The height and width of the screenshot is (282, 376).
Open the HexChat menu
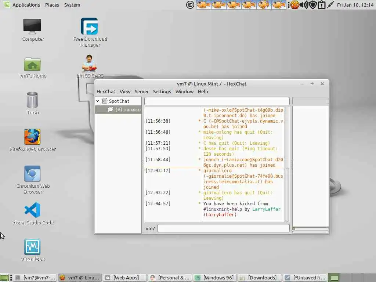[106, 91]
